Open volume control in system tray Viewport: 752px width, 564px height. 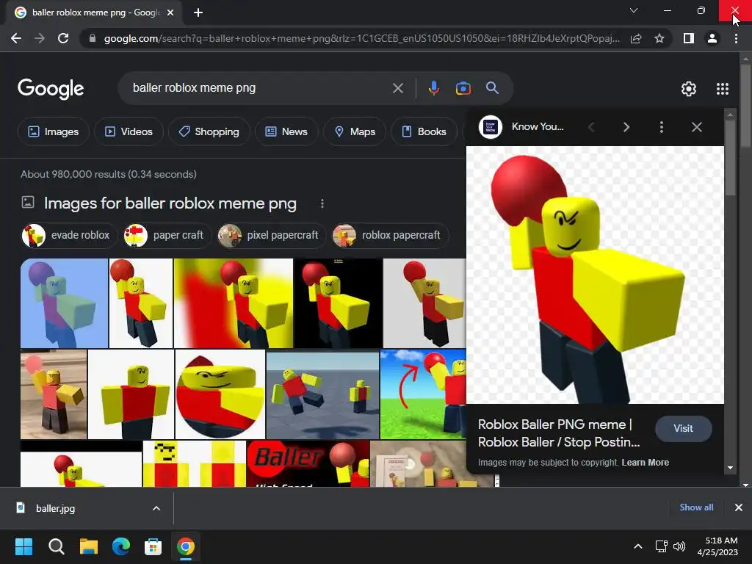pos(679,546)
